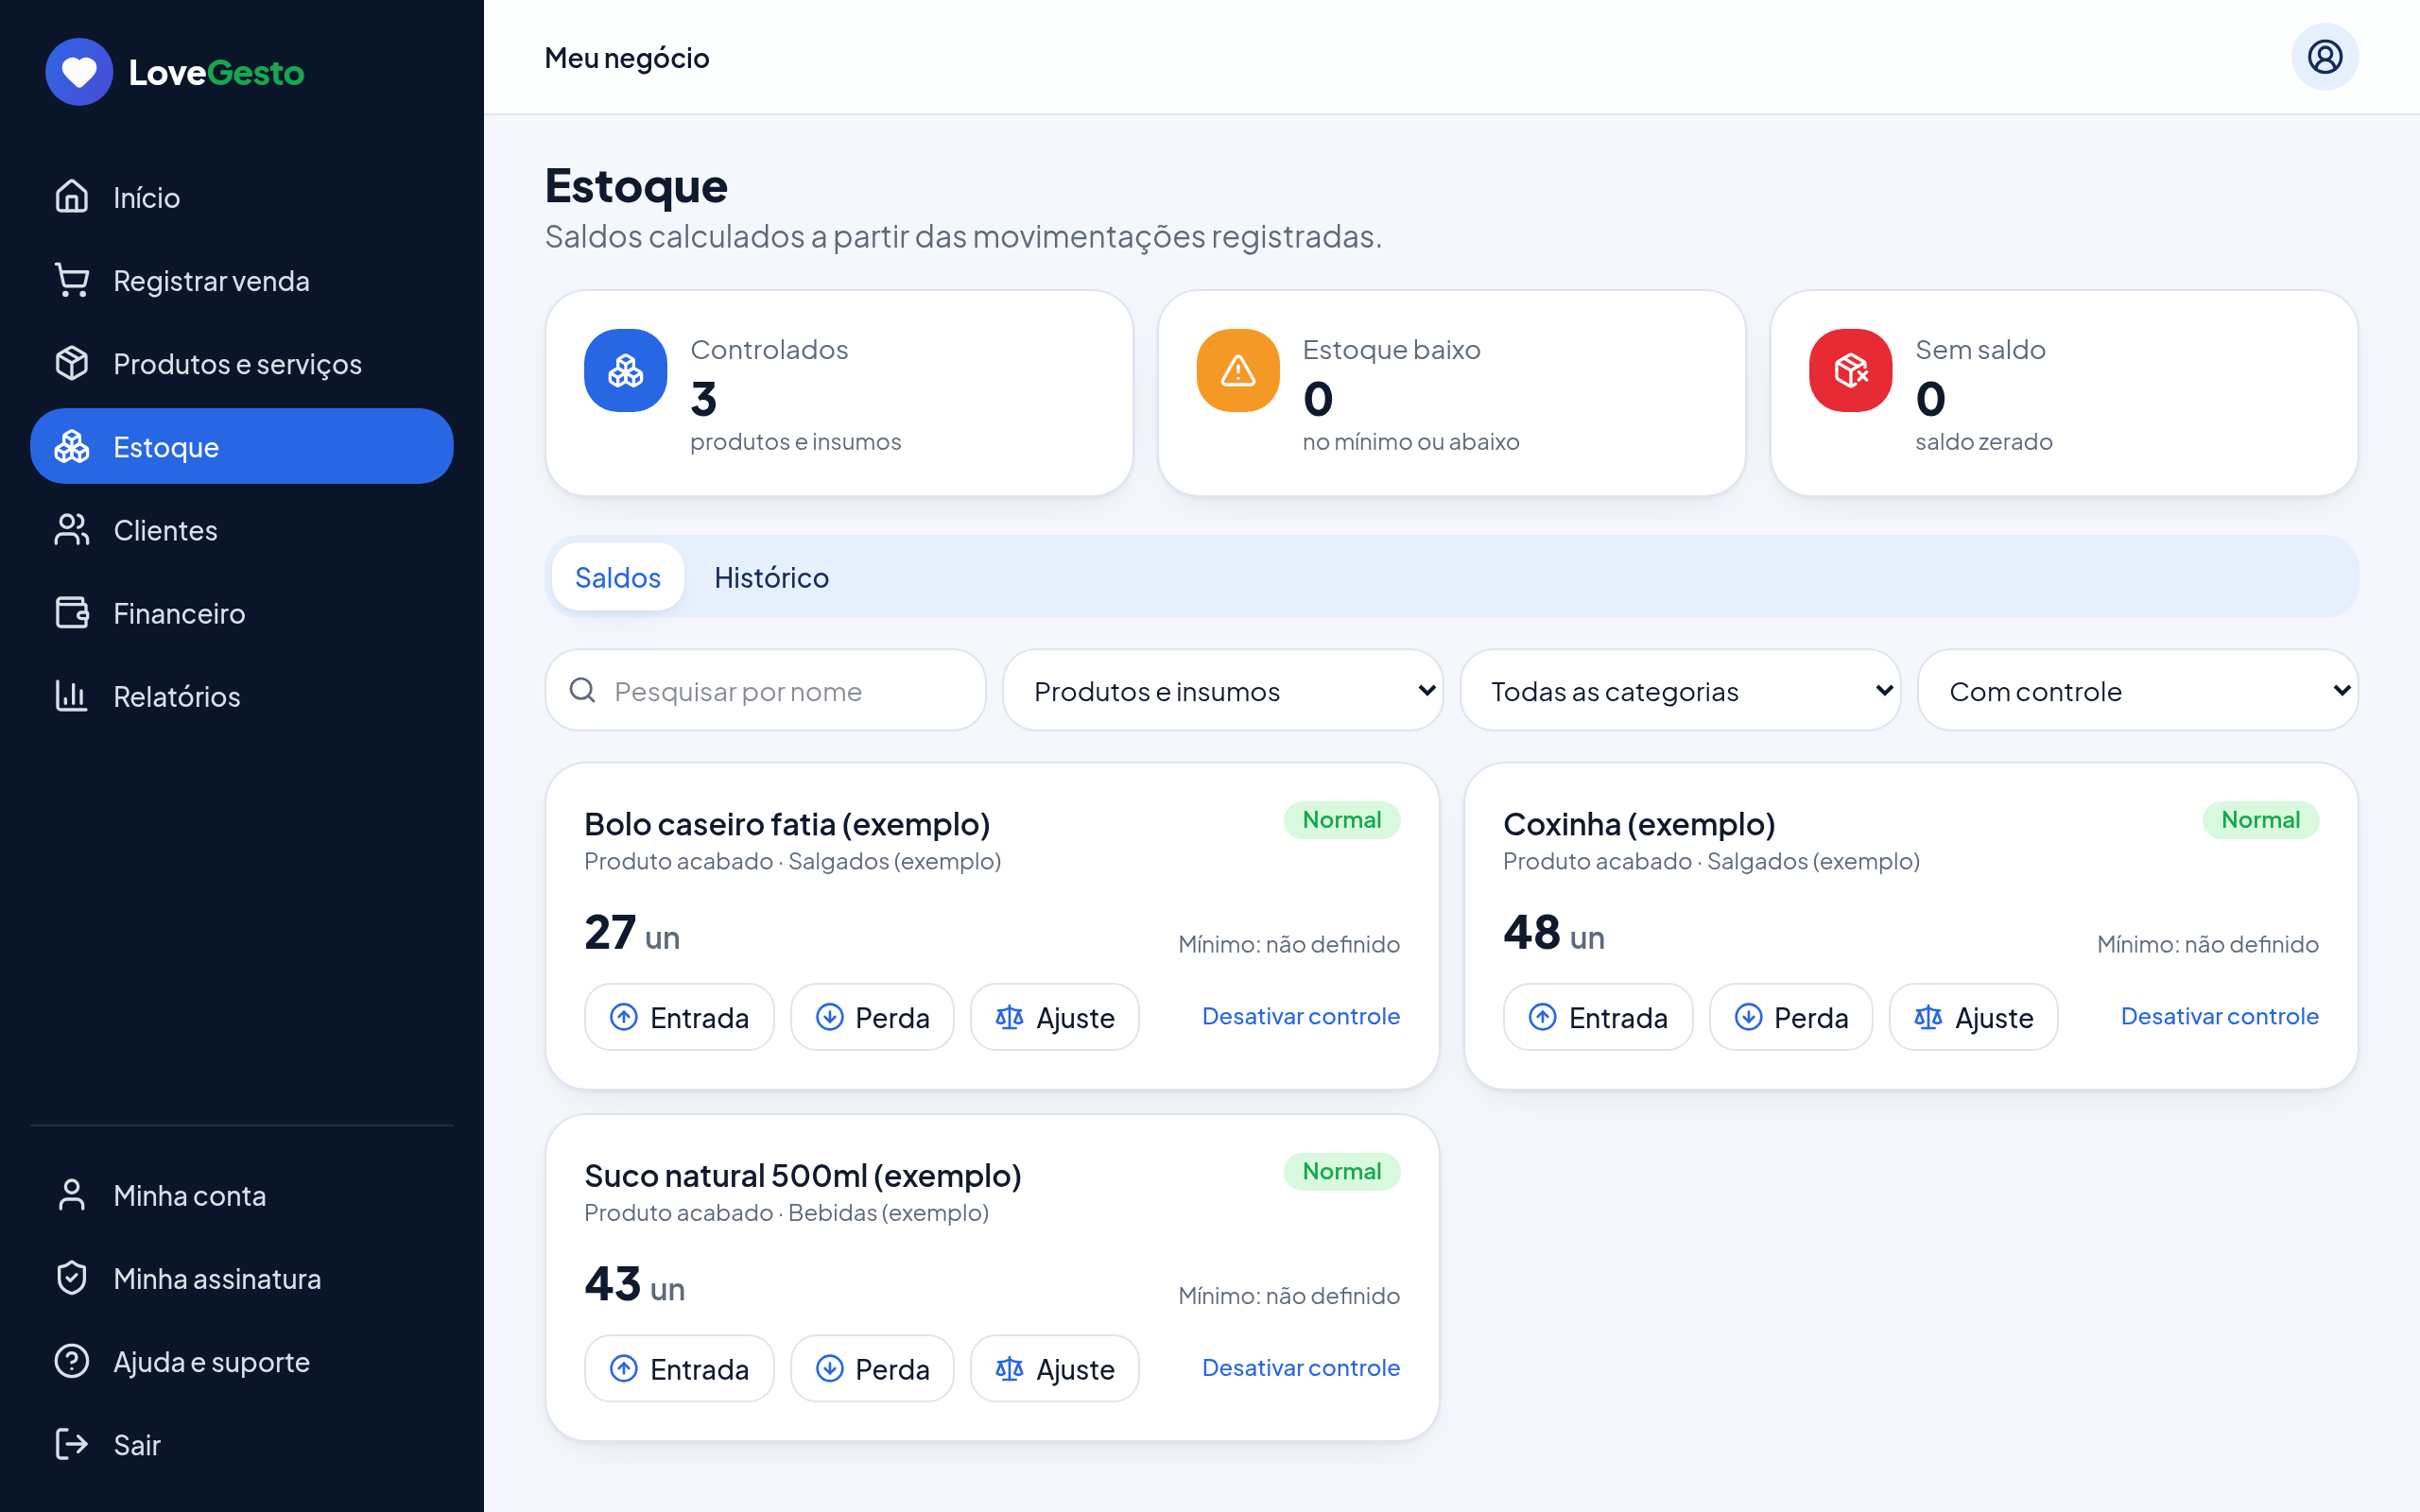The width and height of the screenshot is (2420, 1512).
Task: Open the Com controle dropdown
Action: 2138,690
